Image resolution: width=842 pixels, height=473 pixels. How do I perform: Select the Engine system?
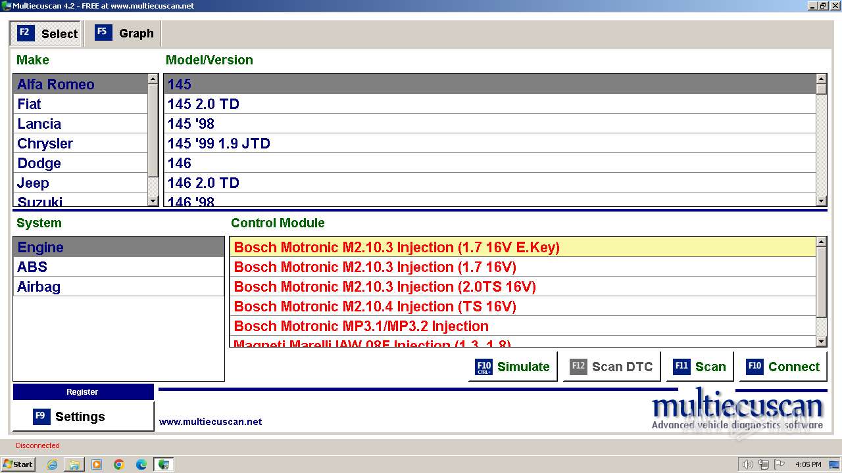pyautogui.click(x=118, y=247)
